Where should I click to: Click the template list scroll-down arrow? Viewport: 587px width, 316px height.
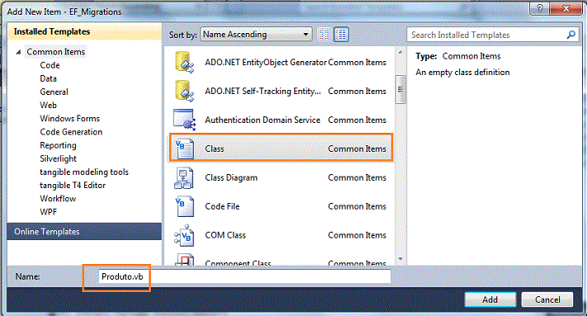[x=400, y=259]
